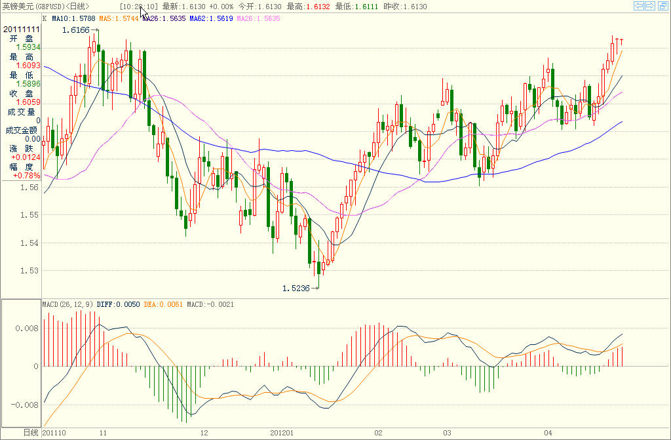Image resolution: width=671 pixels, height=440 pixels.
Task: Click the MA10:1.5788 indicator label
Action: coord(73,18)
